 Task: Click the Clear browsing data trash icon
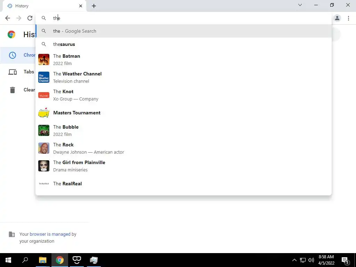[13, 90]
